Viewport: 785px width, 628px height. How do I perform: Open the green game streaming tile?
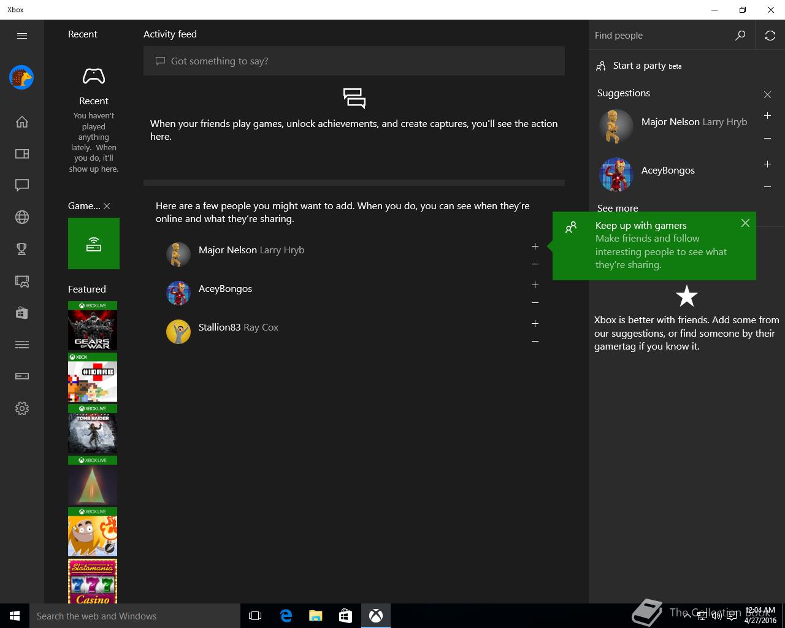click(94, 243)
